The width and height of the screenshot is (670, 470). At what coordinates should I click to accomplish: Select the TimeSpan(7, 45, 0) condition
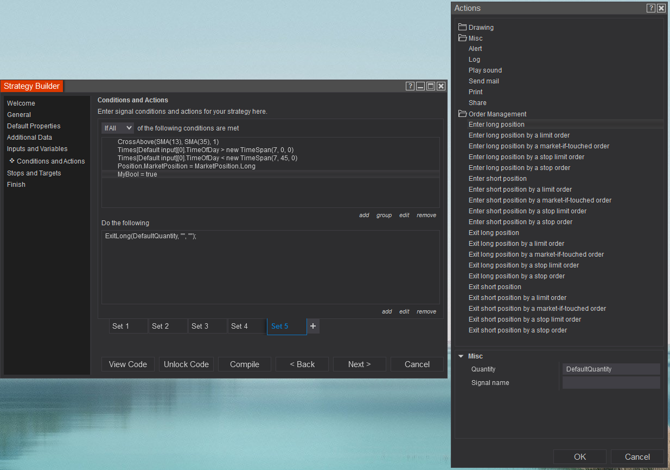point(207,158)
